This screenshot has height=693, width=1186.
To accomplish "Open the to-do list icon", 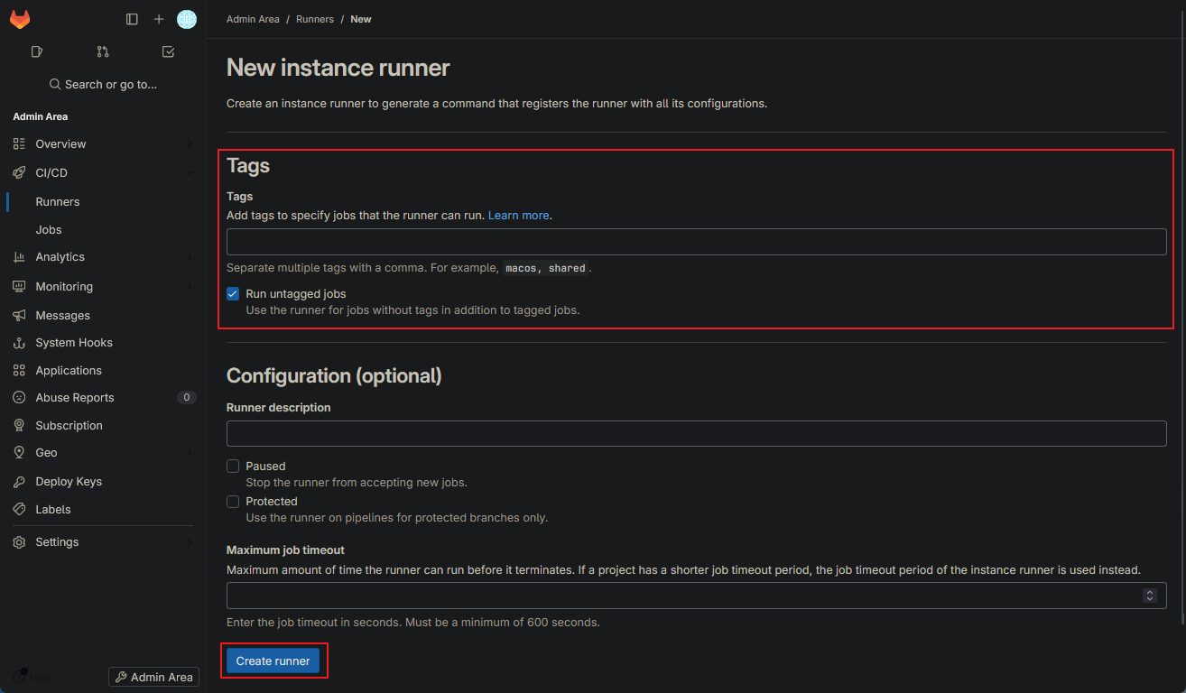I will coord(168,51).
